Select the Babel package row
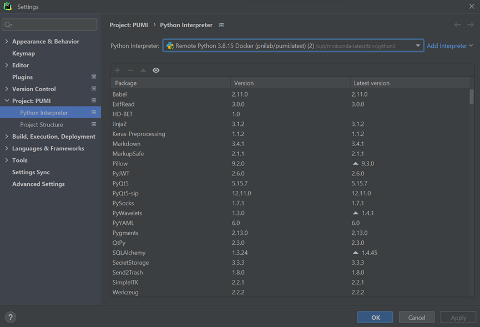480x327 pixels. coord(290,94)
